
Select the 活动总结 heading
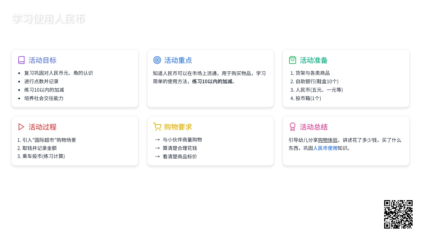[314, 127]
